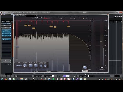Go to the next preset with right arrow
This screenshot has height=92, width=123.
(80, 18)
